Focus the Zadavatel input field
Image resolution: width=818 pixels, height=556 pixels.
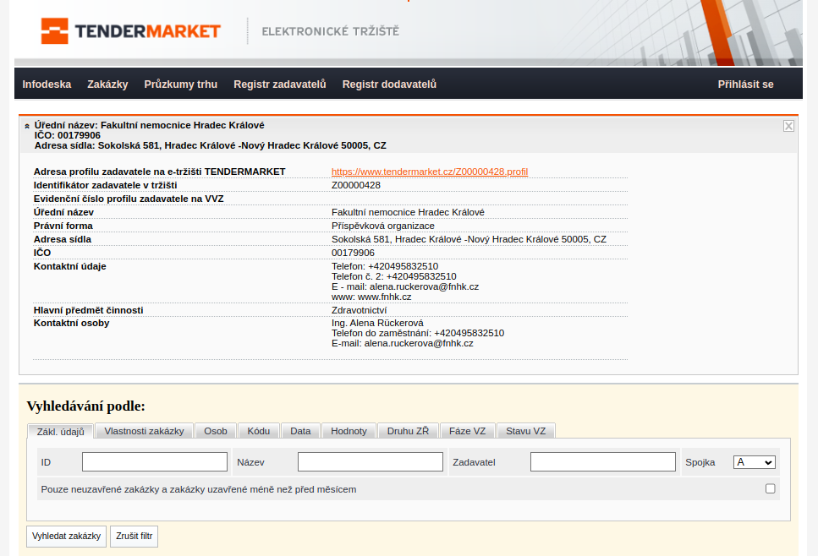(x=603, y=461)
